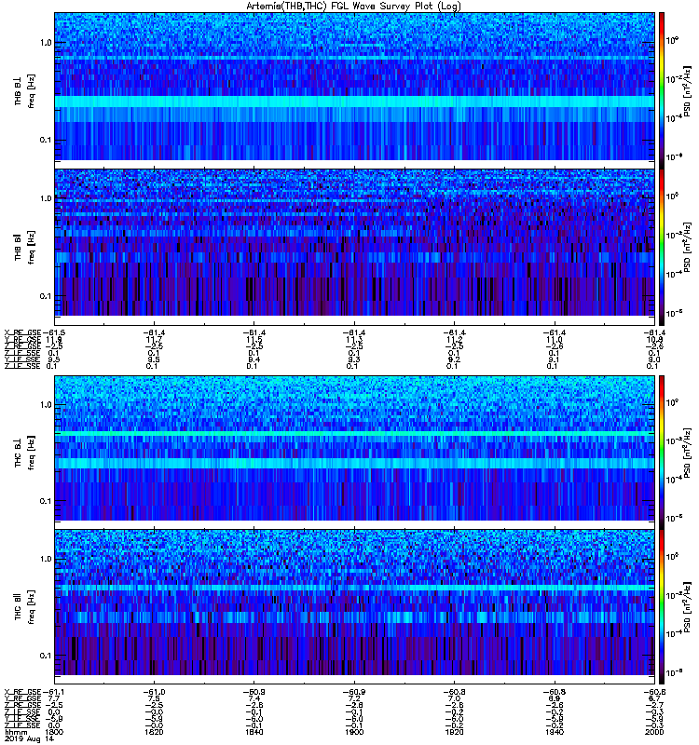Click the '6.9' Y_RE_GSE value under THC panels
699x745 pixels.
555,699
